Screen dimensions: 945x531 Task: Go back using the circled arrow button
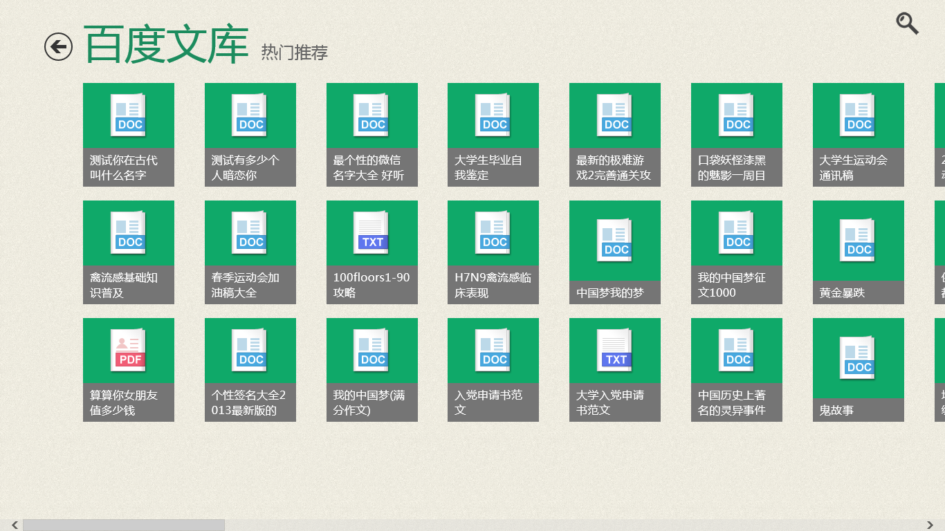tap(58, 46)
